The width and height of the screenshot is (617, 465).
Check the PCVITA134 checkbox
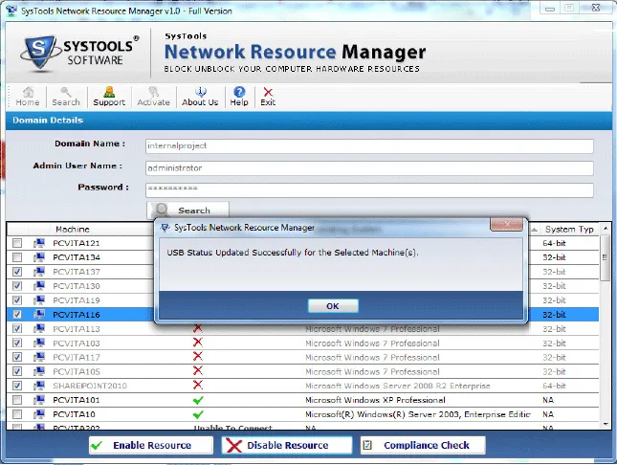point(17,257)
